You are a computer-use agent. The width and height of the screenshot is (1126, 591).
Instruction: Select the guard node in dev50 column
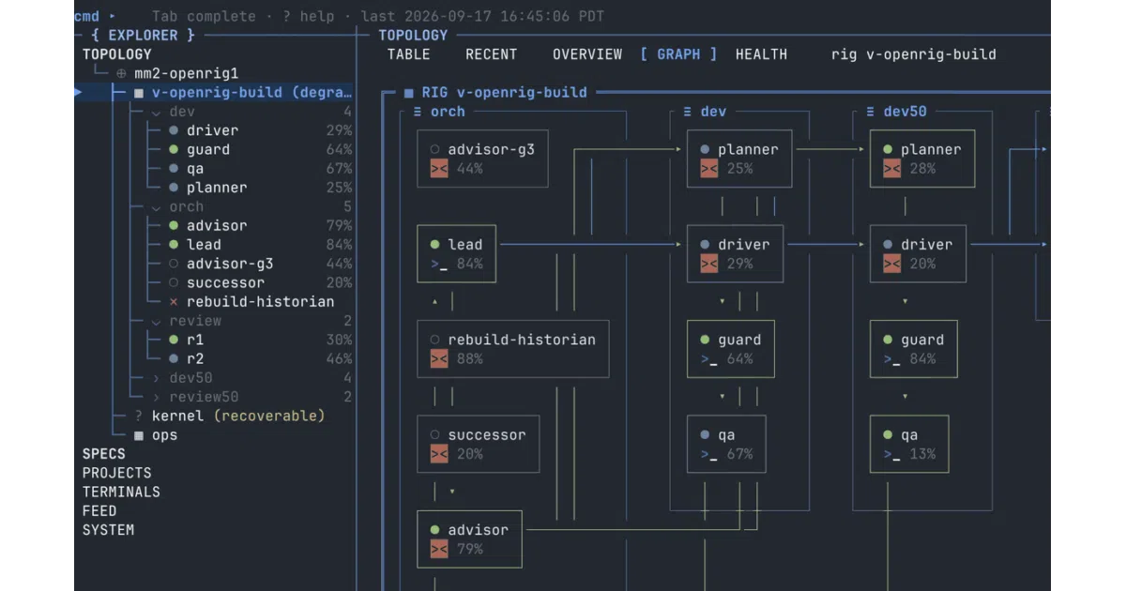coord(914,349)
